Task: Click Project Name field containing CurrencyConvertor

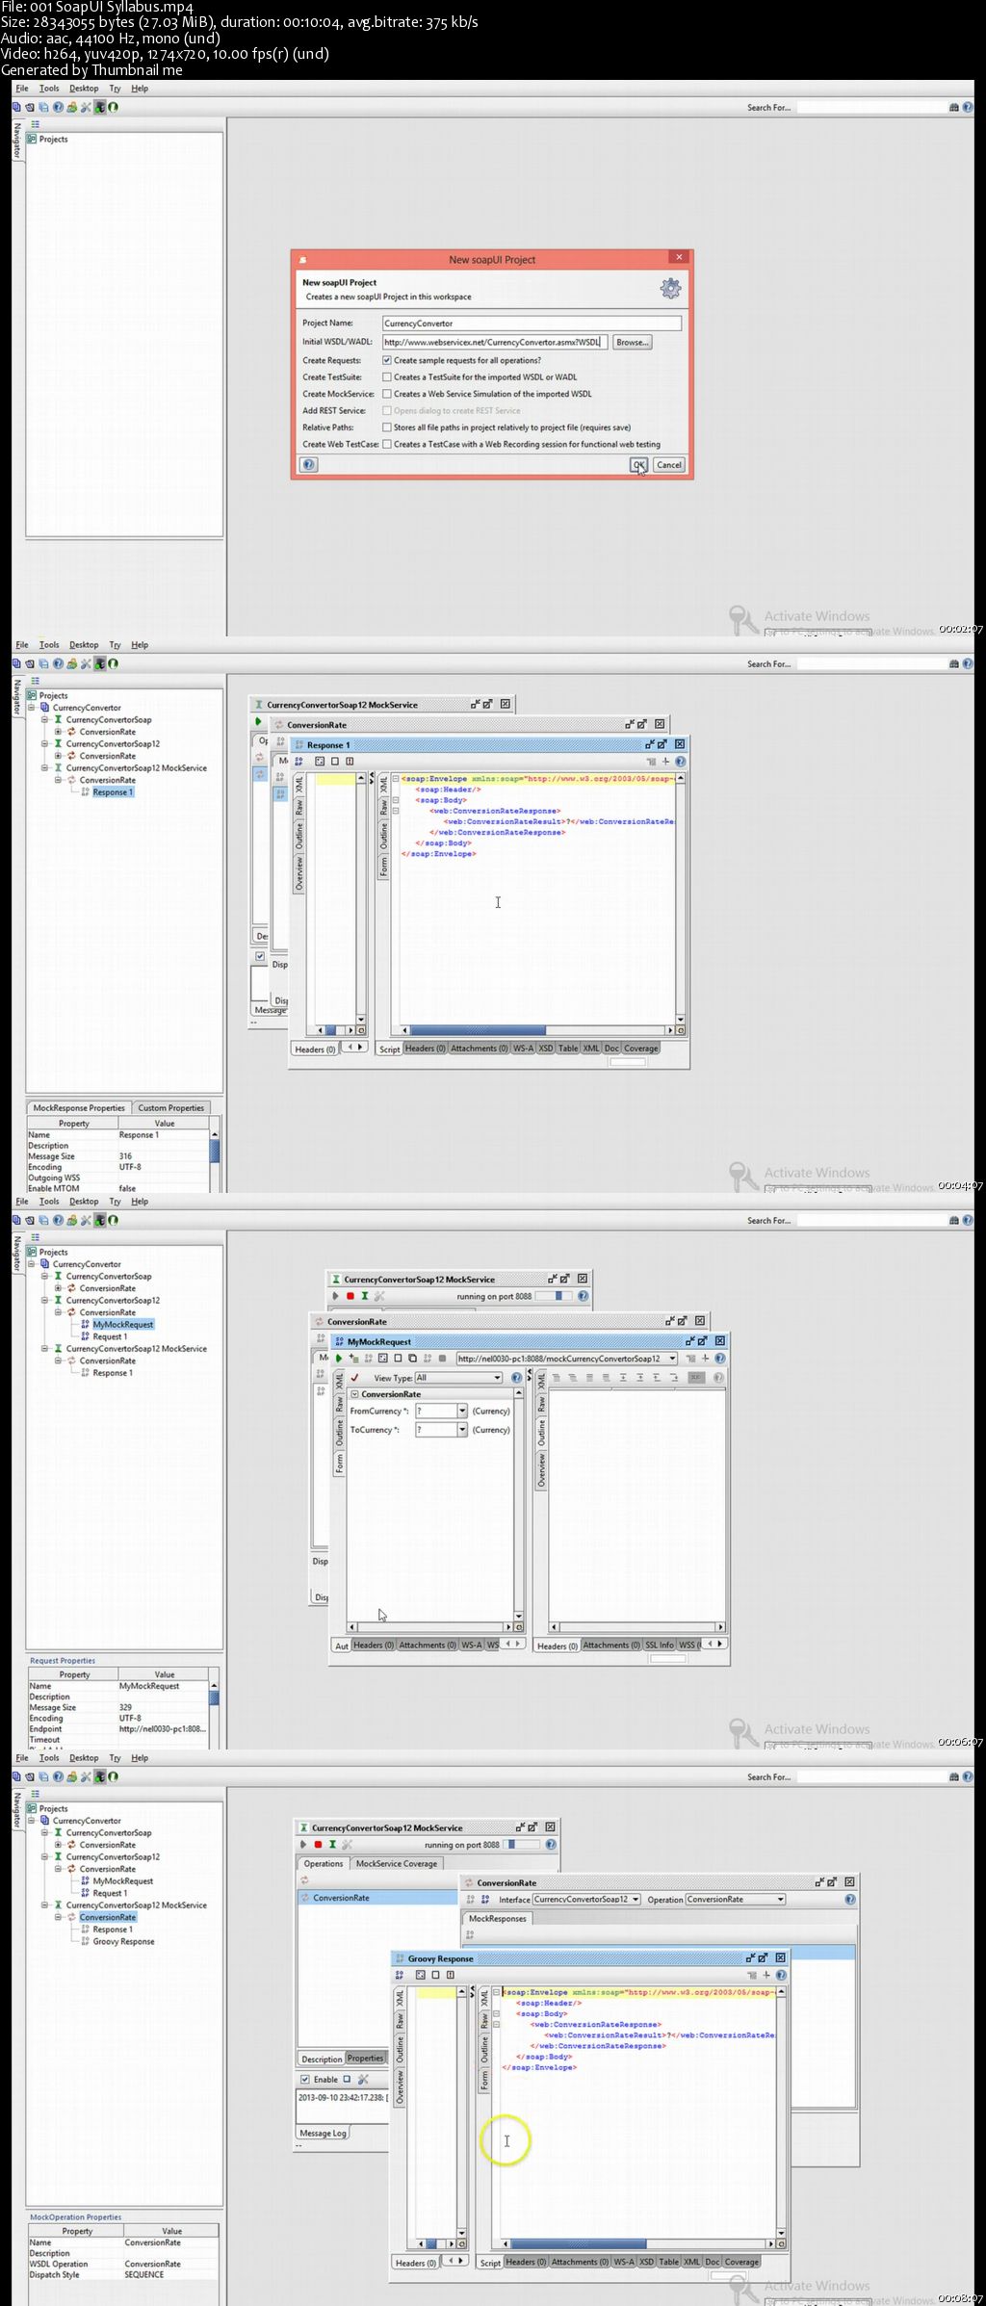Action: (532, 324)
